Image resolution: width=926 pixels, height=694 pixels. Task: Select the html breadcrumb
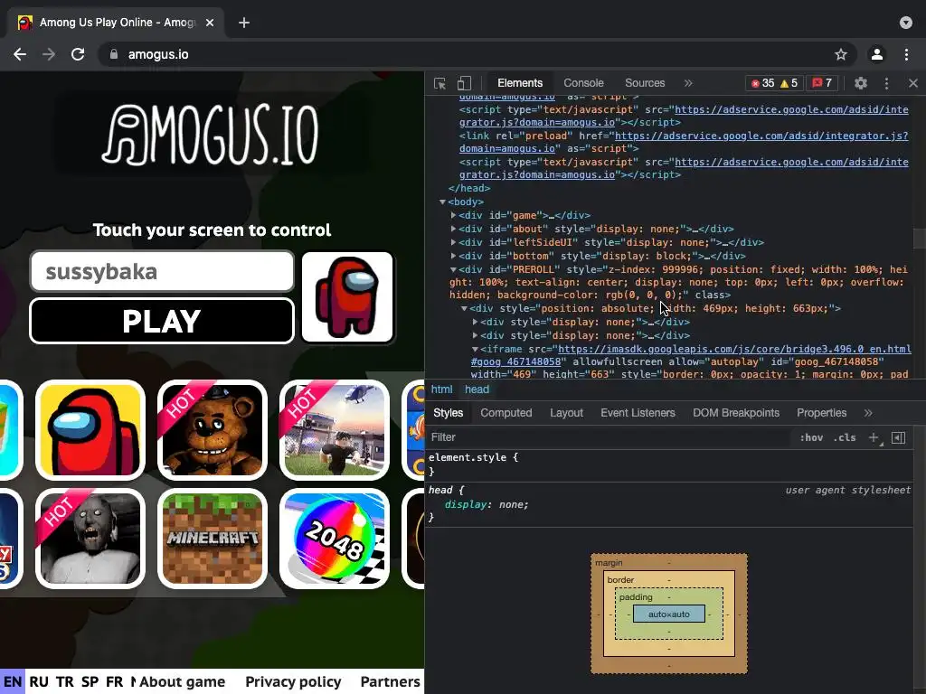(441, 389)
